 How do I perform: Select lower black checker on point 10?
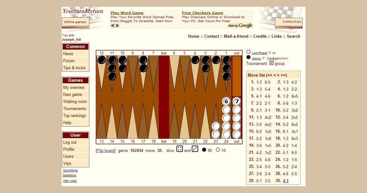click(x=122, y=68)
